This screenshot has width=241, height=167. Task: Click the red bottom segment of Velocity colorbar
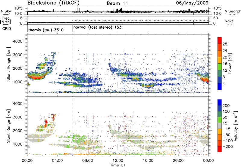pyautogui.click(x=220, y=149)
